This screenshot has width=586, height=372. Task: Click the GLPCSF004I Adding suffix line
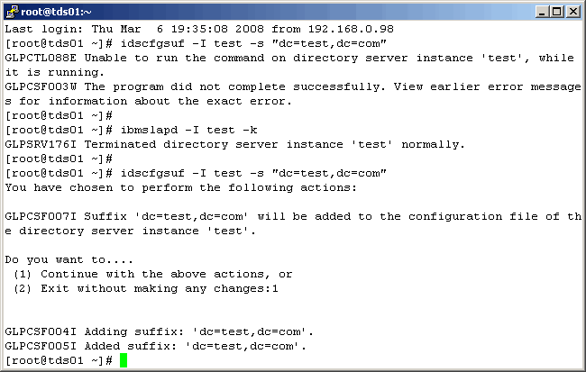(159, 331)
